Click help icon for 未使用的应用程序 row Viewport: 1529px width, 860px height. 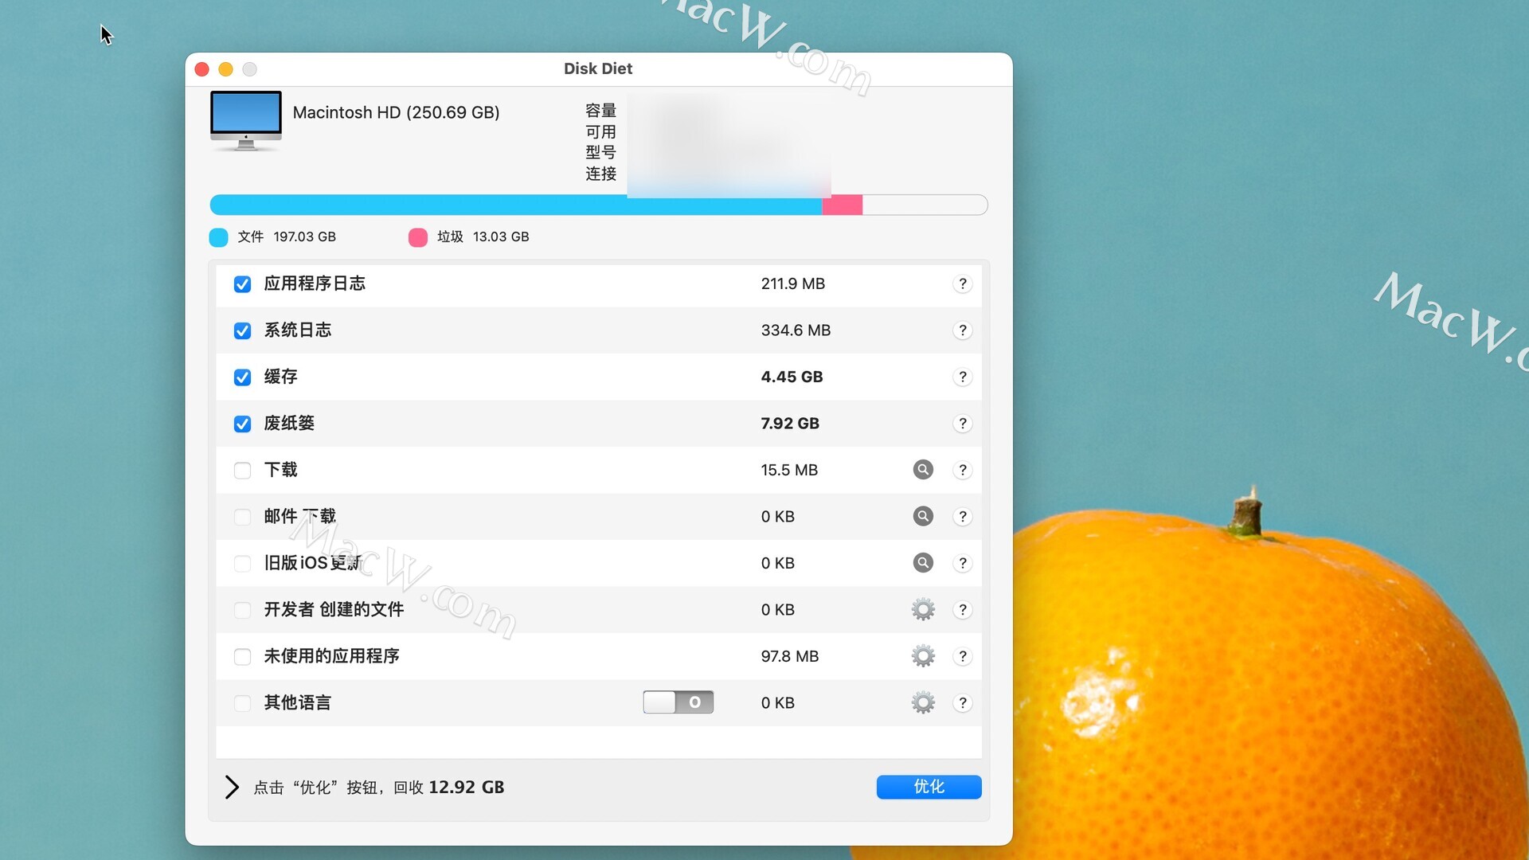pyautogui.click(x=962, y=656)
